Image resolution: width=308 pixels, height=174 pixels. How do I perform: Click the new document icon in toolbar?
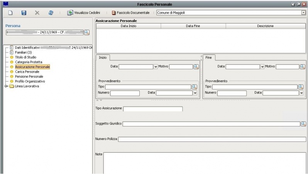(x=10, y=13)
